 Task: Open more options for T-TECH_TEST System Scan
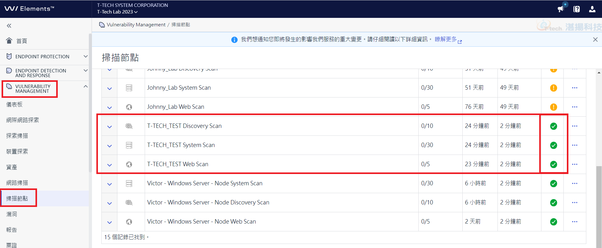575,145
